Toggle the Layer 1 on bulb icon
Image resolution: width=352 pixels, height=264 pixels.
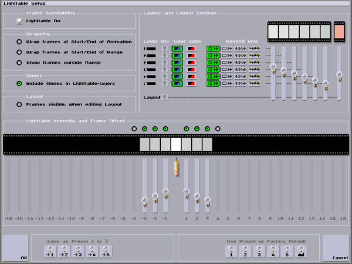(x=165, y=49)
